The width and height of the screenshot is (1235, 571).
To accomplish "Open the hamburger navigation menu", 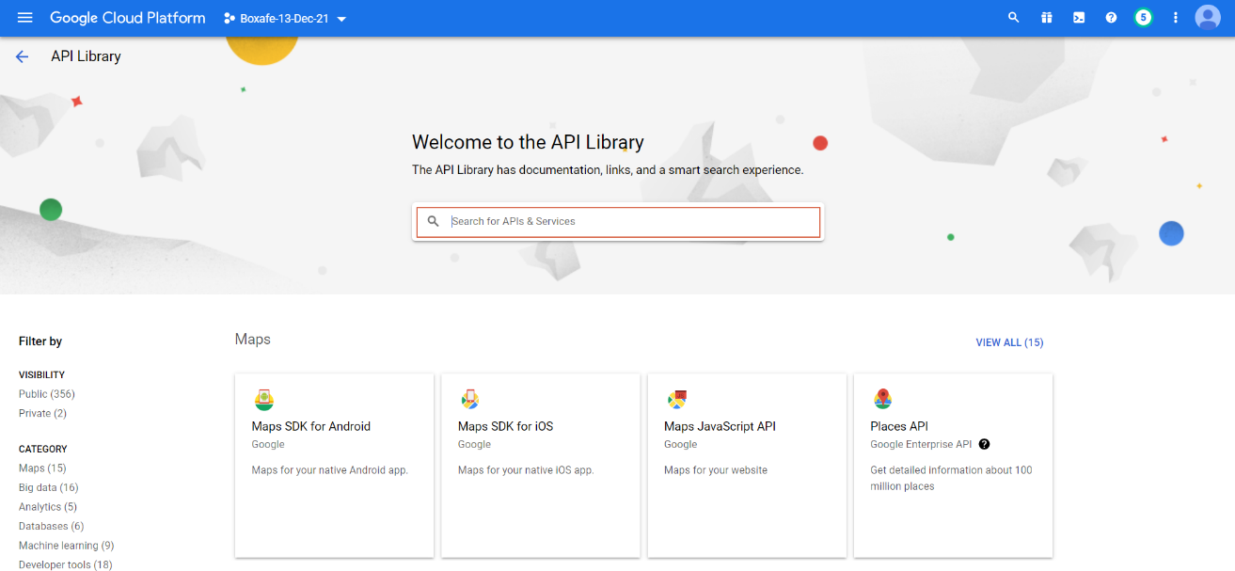I will [25, 18].
